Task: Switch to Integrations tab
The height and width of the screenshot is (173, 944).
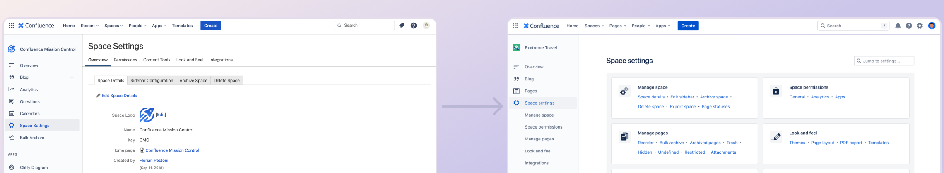Action: (x=221, y=60)
